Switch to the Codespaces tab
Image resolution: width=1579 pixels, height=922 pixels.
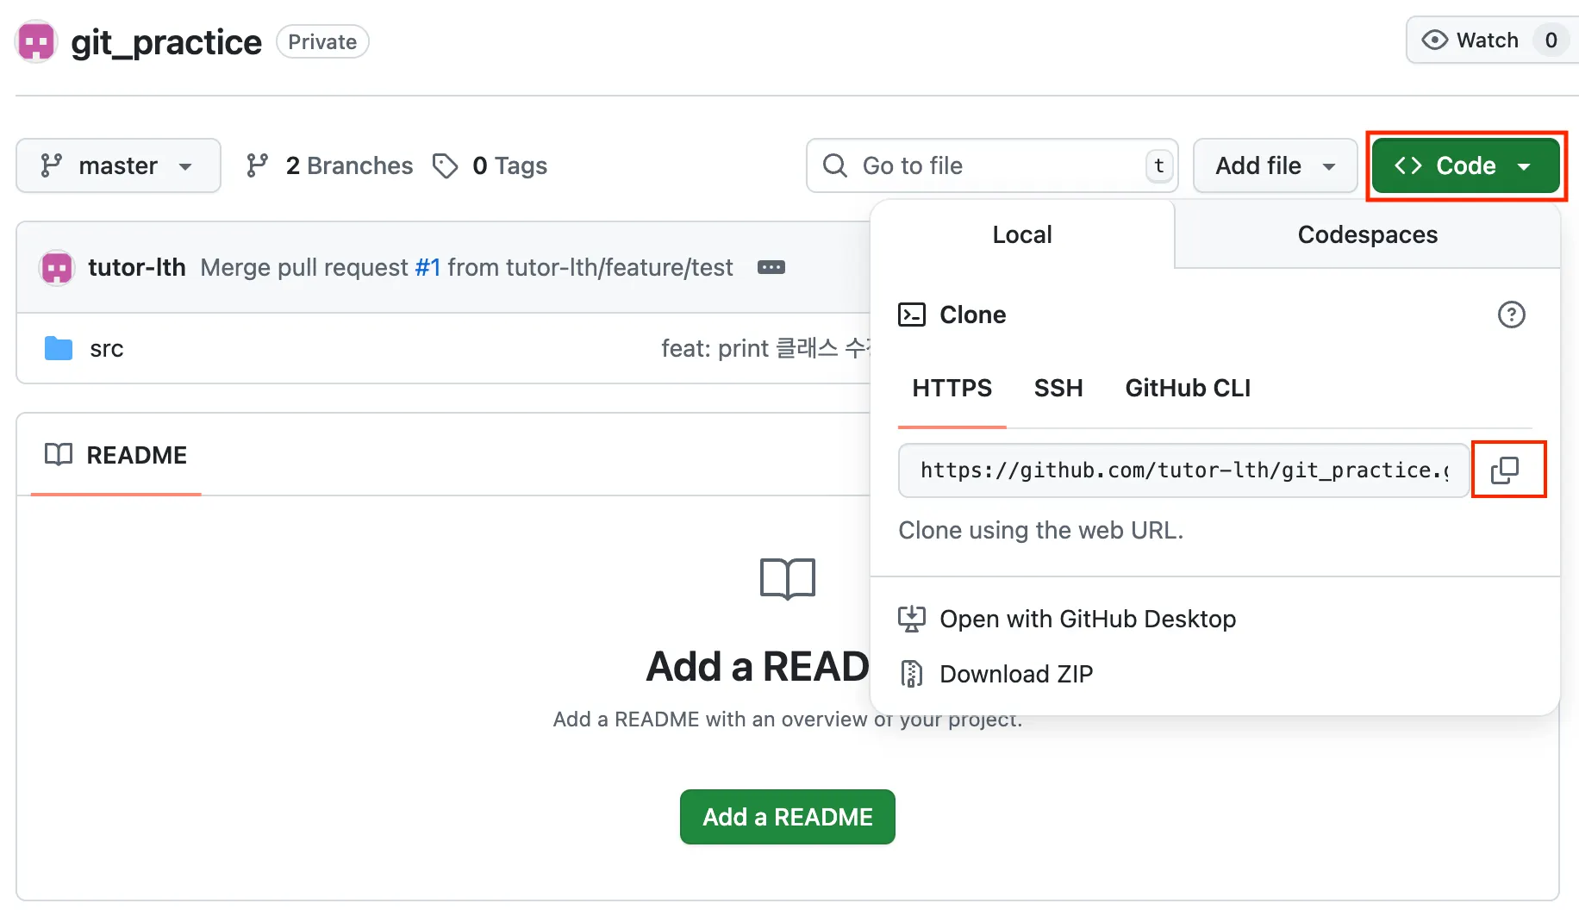click(1367, 234)
